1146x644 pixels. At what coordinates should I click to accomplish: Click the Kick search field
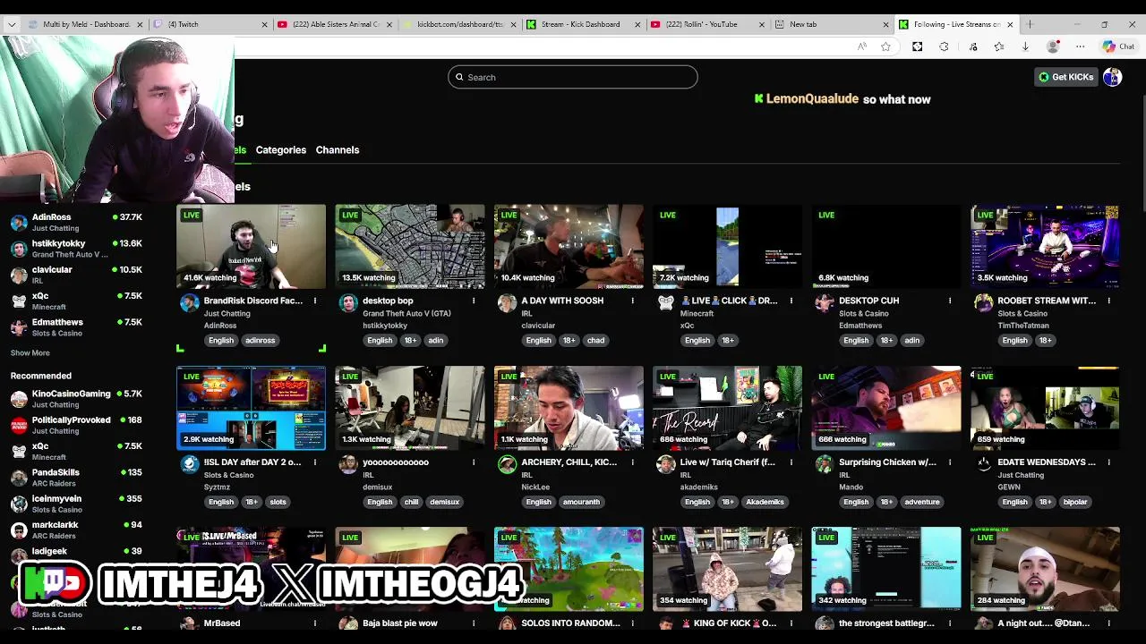click(573, 77)
